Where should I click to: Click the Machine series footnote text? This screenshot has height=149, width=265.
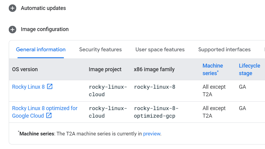point(90,134)
